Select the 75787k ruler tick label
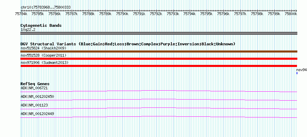The height and width of the screenshot is (137, 307). (71, 14)
